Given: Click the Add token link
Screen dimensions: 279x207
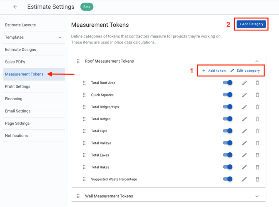Looking at the screenshot, I should (214, 71).
